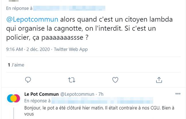The image size is (186, 119).
Task: Open the Le Pot Commun display name
Action: pos(41,94)
